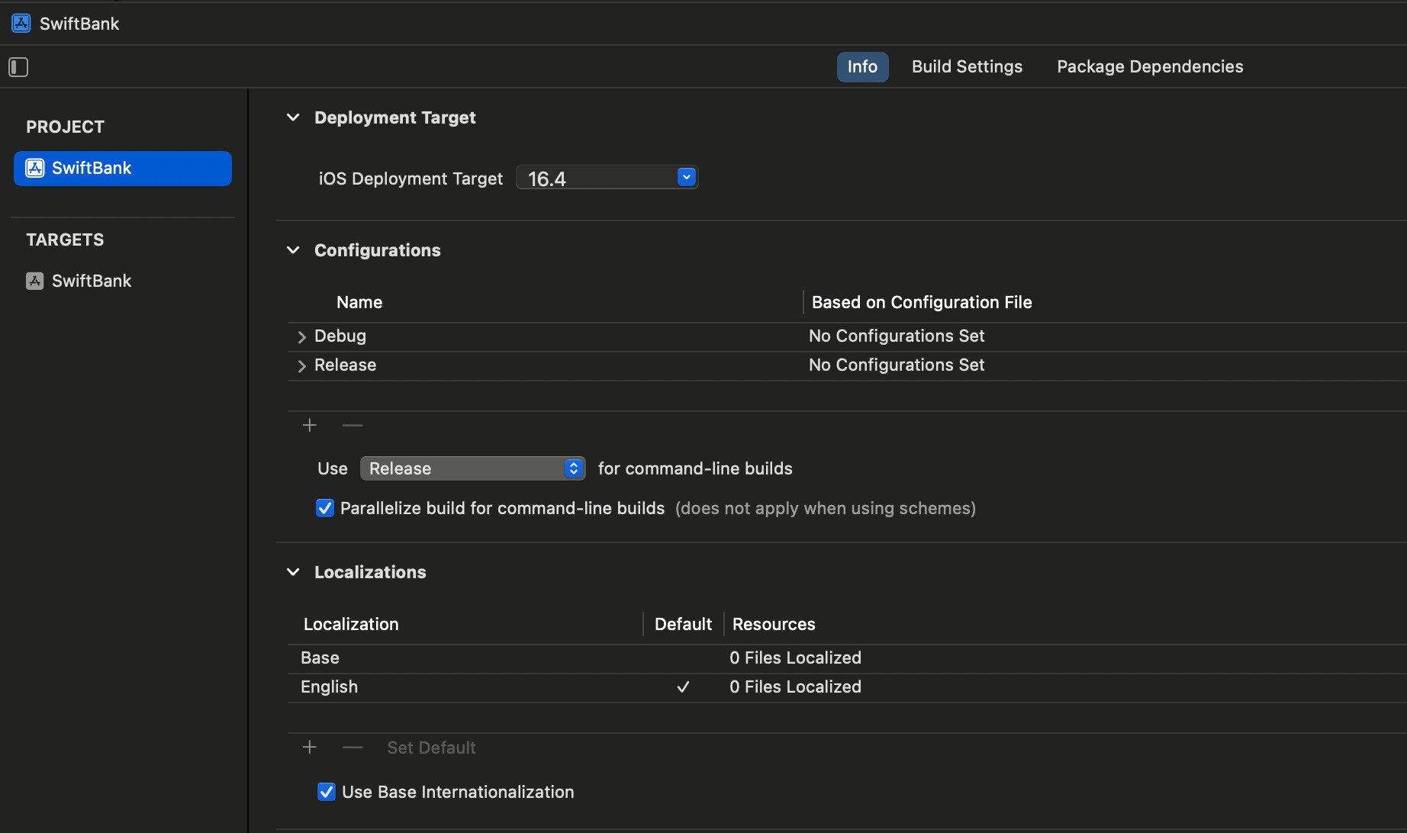Click the SwiftBank target app icon under TARGETS
The width and height of the screenshot is (1407, 833).
pos(35,281)
